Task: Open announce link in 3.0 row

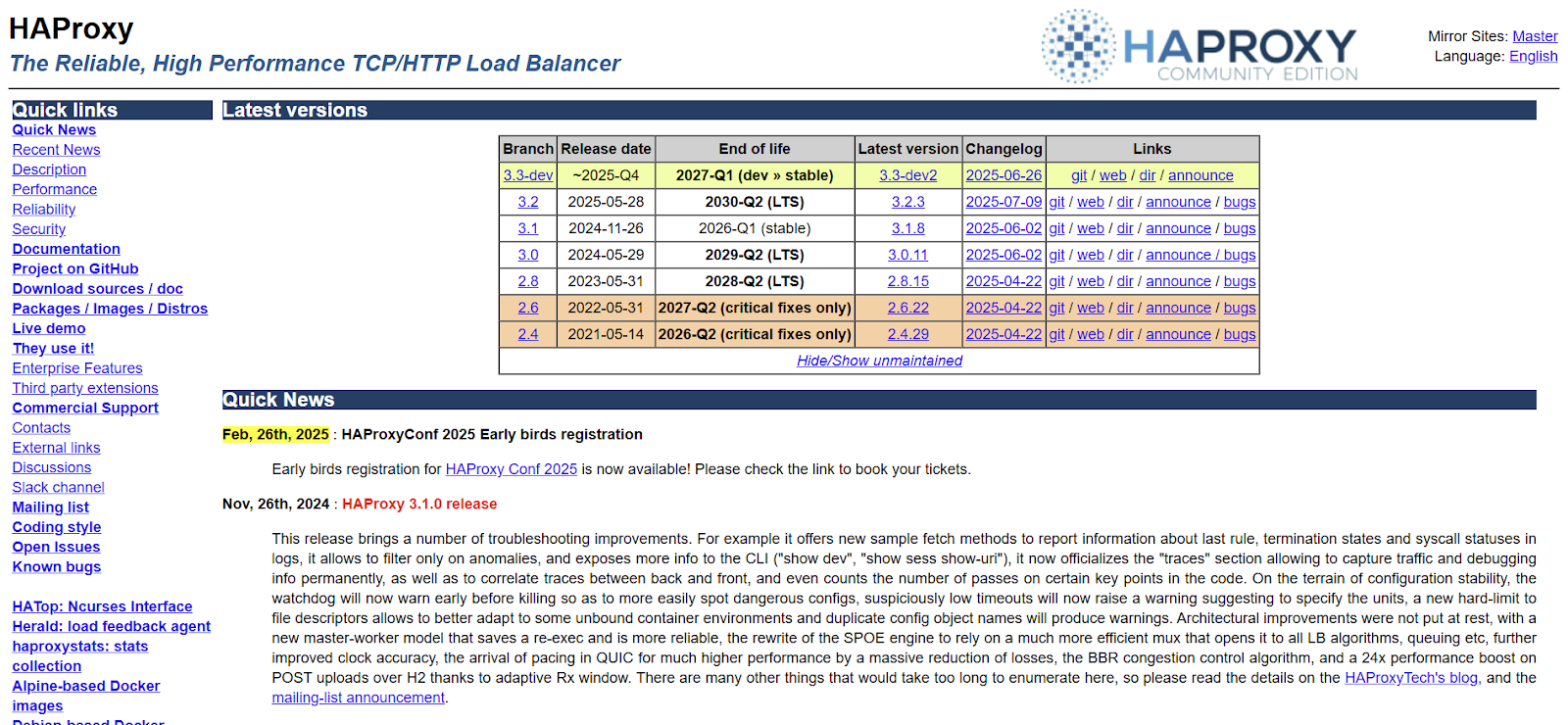Action: [1179, 255]
